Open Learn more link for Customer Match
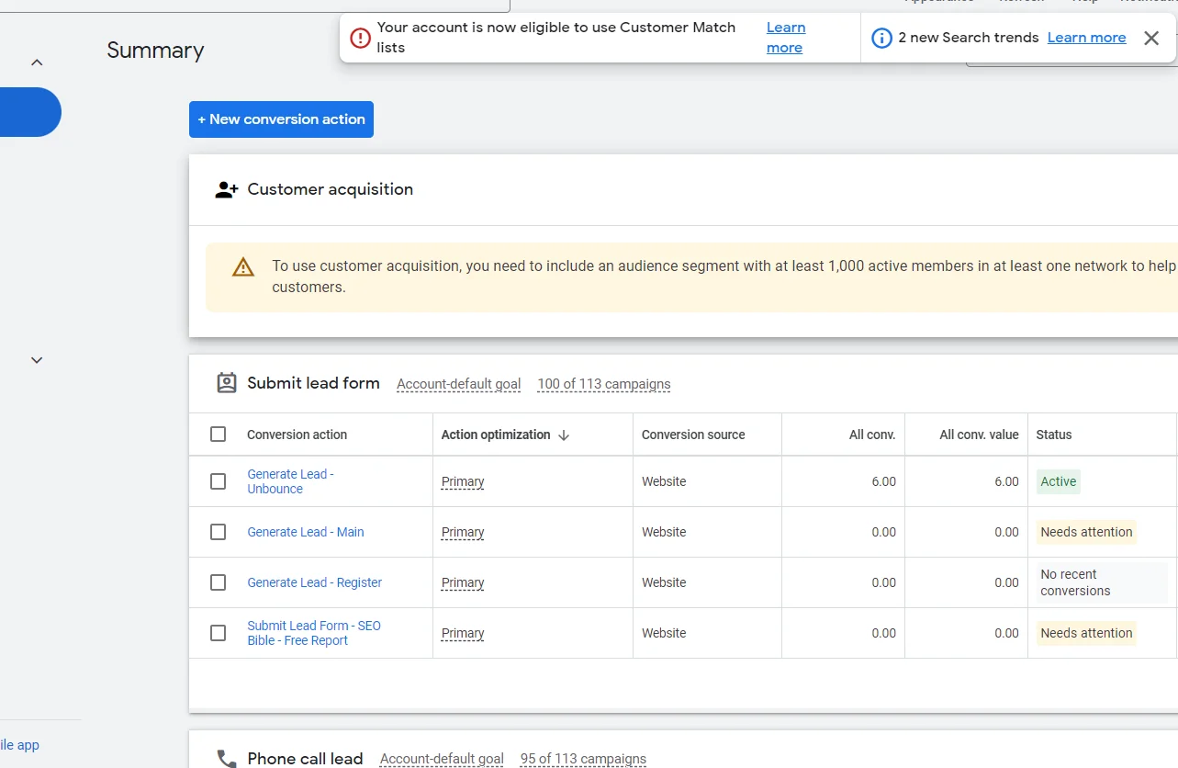The image size is (1178, 768). [x=785, y=38]
